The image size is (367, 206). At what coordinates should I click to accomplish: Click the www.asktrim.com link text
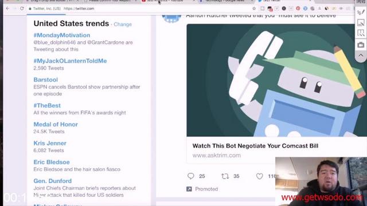pyautogui.click(x=217, y=155)
